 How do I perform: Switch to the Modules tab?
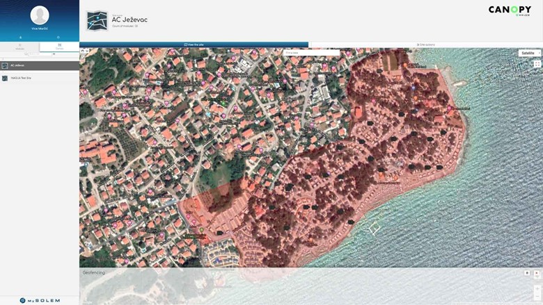click(19, 47)
